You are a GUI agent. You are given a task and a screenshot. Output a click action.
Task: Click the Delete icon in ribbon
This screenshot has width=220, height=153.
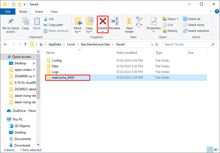click(103, 22)
